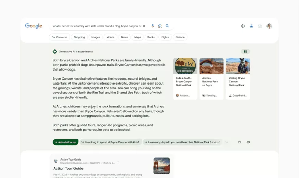
Task: Clear the search query with X
Action: click(x=144, y=26)
